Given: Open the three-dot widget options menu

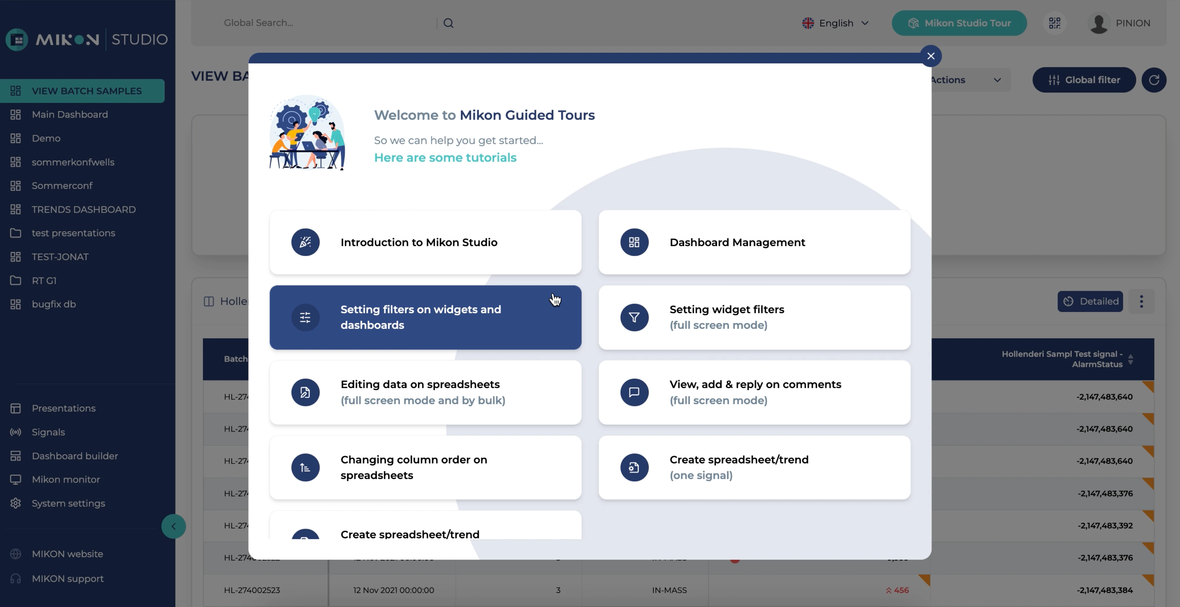Looking at the screenshot, I should click(1141, 301).
